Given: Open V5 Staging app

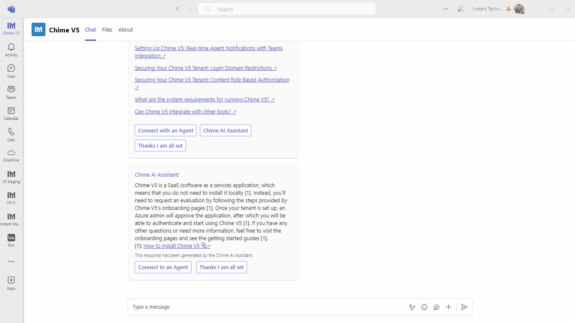Looking at the screenshot, I should [11, 177].
